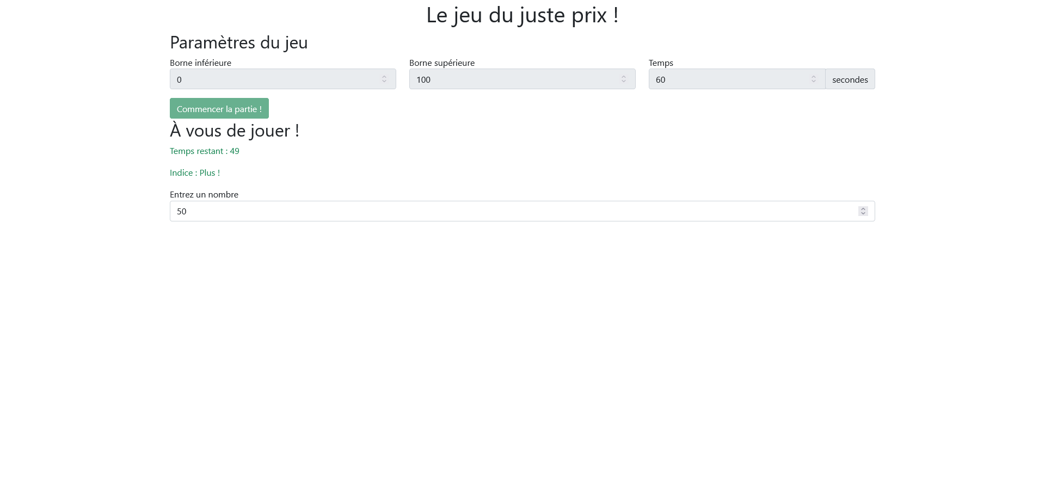Click the 'Le jeu du juste prix !' title
The width and height of the screenshot is (1045, 500).
(x=522, y=15)
